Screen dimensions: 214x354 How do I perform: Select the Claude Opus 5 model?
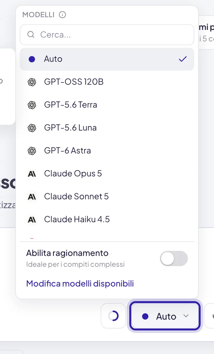pos(107,173)
